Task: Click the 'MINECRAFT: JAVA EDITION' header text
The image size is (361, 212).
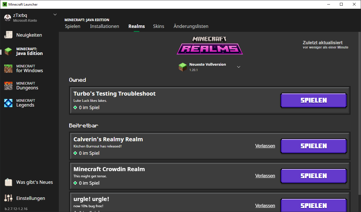Action: pos(87,20)
